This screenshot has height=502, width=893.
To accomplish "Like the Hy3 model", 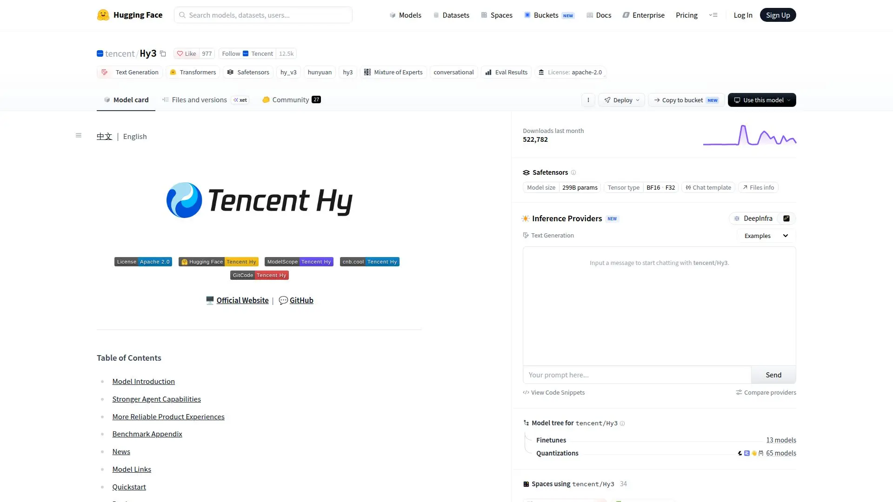I will point(187,53).
